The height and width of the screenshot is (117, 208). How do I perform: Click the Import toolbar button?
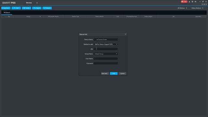pos(37,8)
